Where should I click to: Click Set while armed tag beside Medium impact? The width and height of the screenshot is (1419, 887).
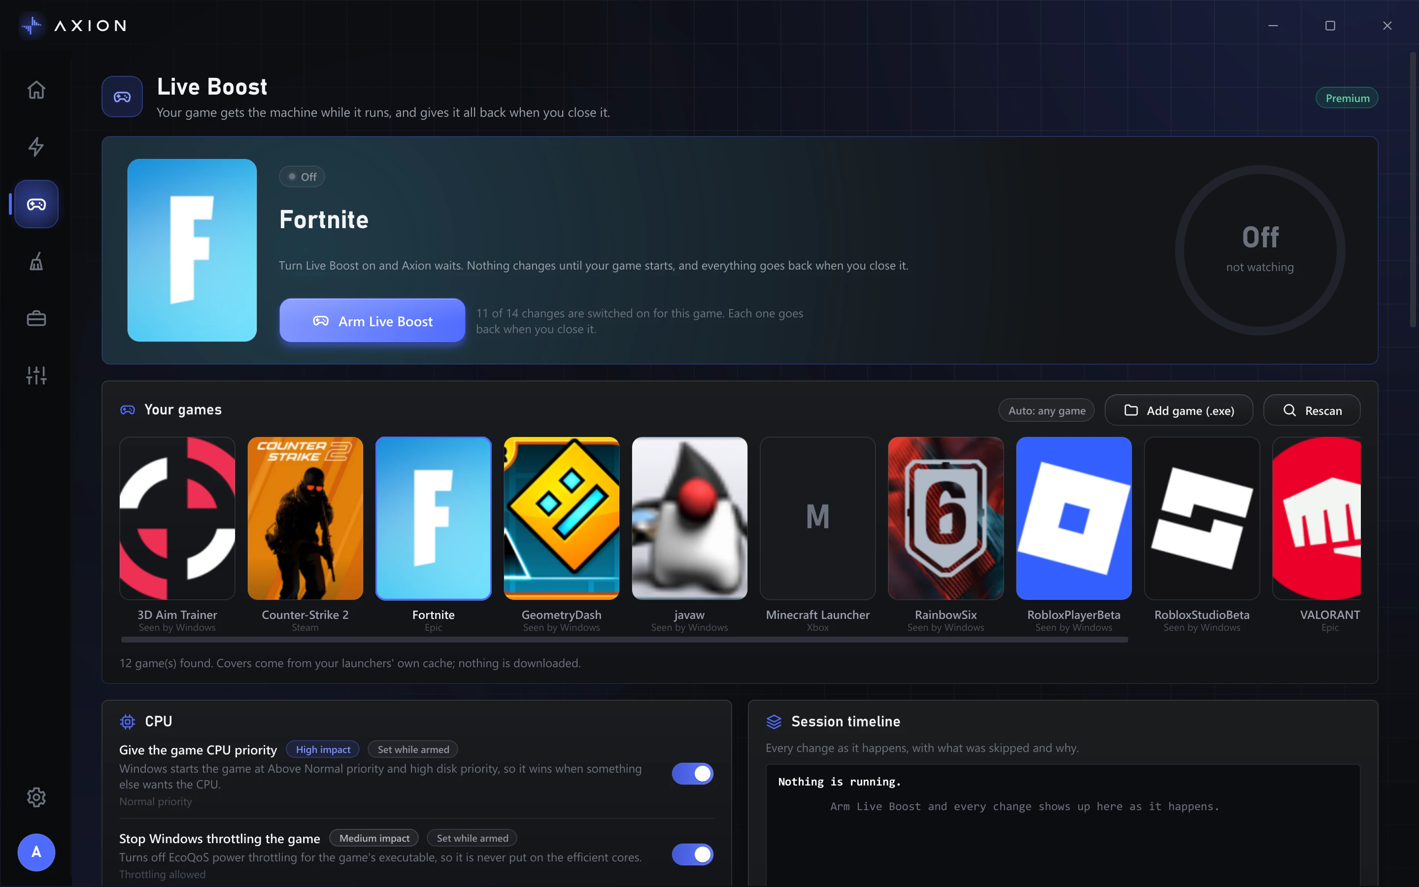(472, 838)
